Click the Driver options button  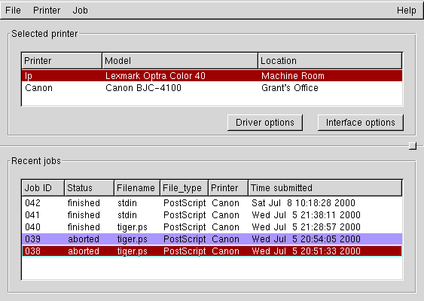point(265,123)
